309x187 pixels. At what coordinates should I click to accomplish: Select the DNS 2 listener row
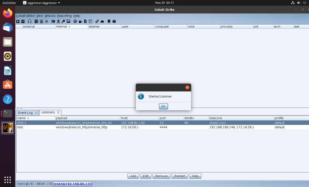(163, 123)
